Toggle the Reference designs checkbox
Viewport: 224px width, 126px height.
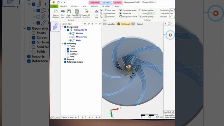tap(65, 62)
